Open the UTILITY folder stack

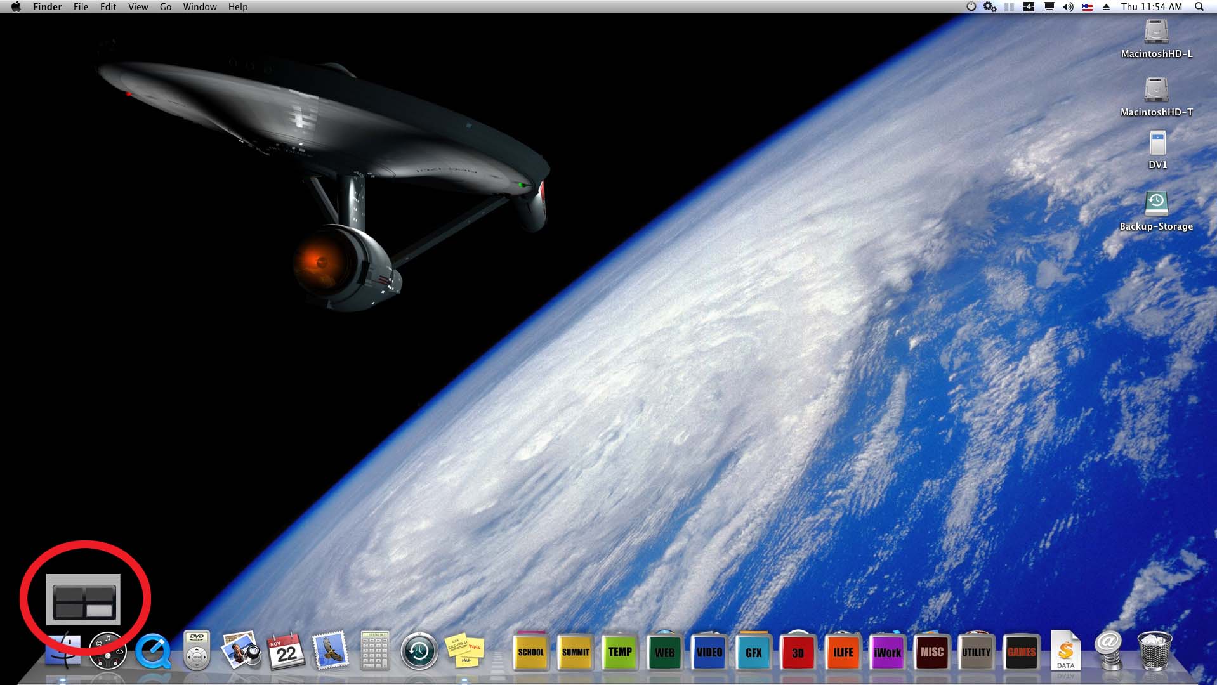click(x=976, y=651)
